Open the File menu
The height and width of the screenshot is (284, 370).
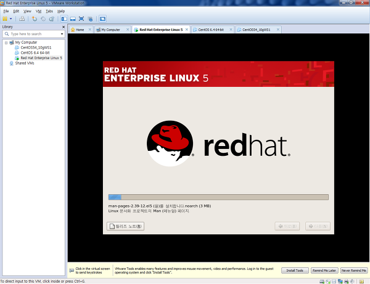pyautogui.click(x=6, y=11)
